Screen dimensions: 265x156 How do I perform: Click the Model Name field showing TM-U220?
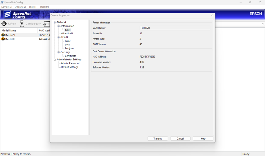[175, 28]
